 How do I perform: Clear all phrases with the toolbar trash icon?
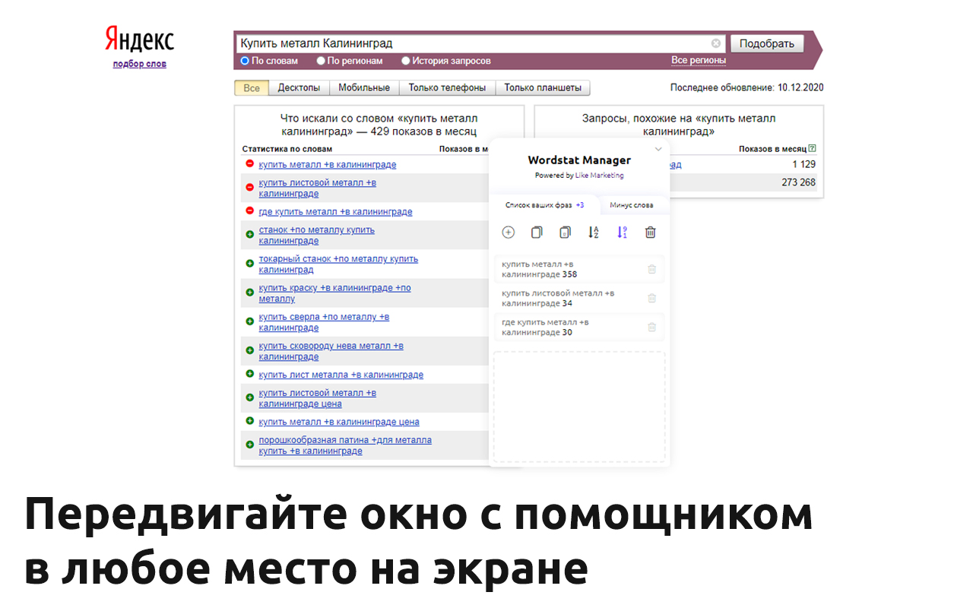pos(650,233)
